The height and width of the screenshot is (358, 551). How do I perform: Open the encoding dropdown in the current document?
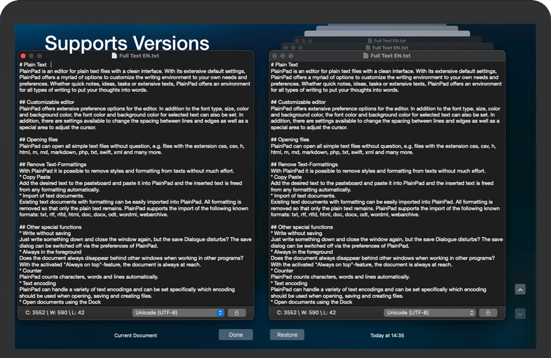(x=178, y=312)
